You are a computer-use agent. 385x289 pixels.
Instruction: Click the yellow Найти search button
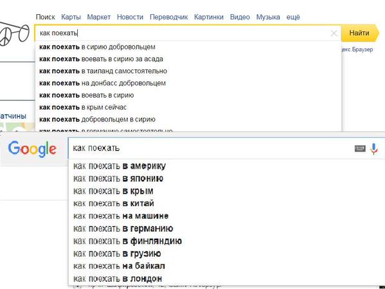(x=360, y=33)
